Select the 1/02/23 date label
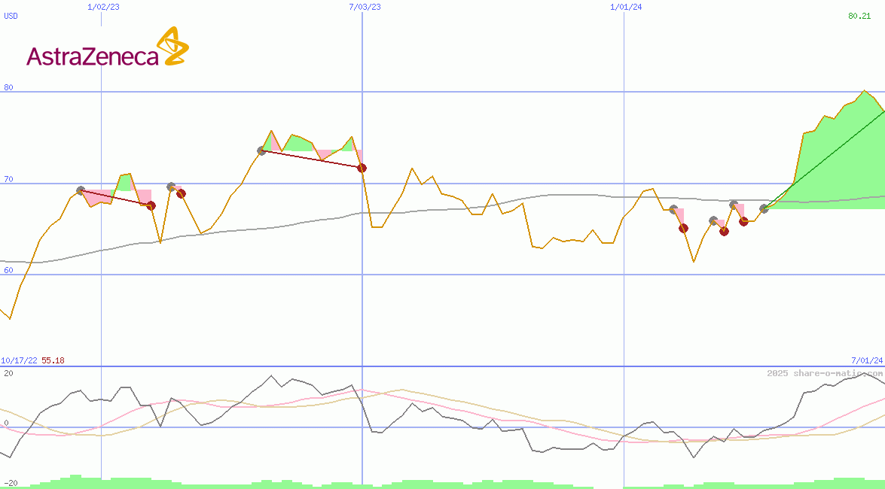 point(102,7)
